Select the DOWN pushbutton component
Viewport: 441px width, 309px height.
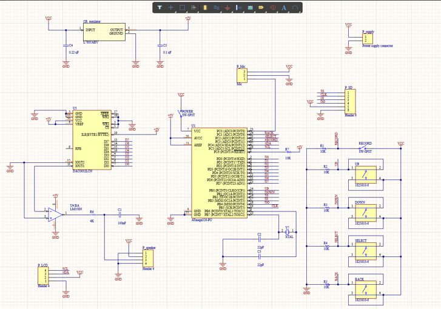tap(366, 213)
